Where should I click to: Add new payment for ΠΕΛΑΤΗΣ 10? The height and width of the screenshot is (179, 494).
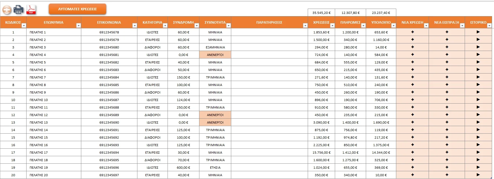[x=447, y=100]
